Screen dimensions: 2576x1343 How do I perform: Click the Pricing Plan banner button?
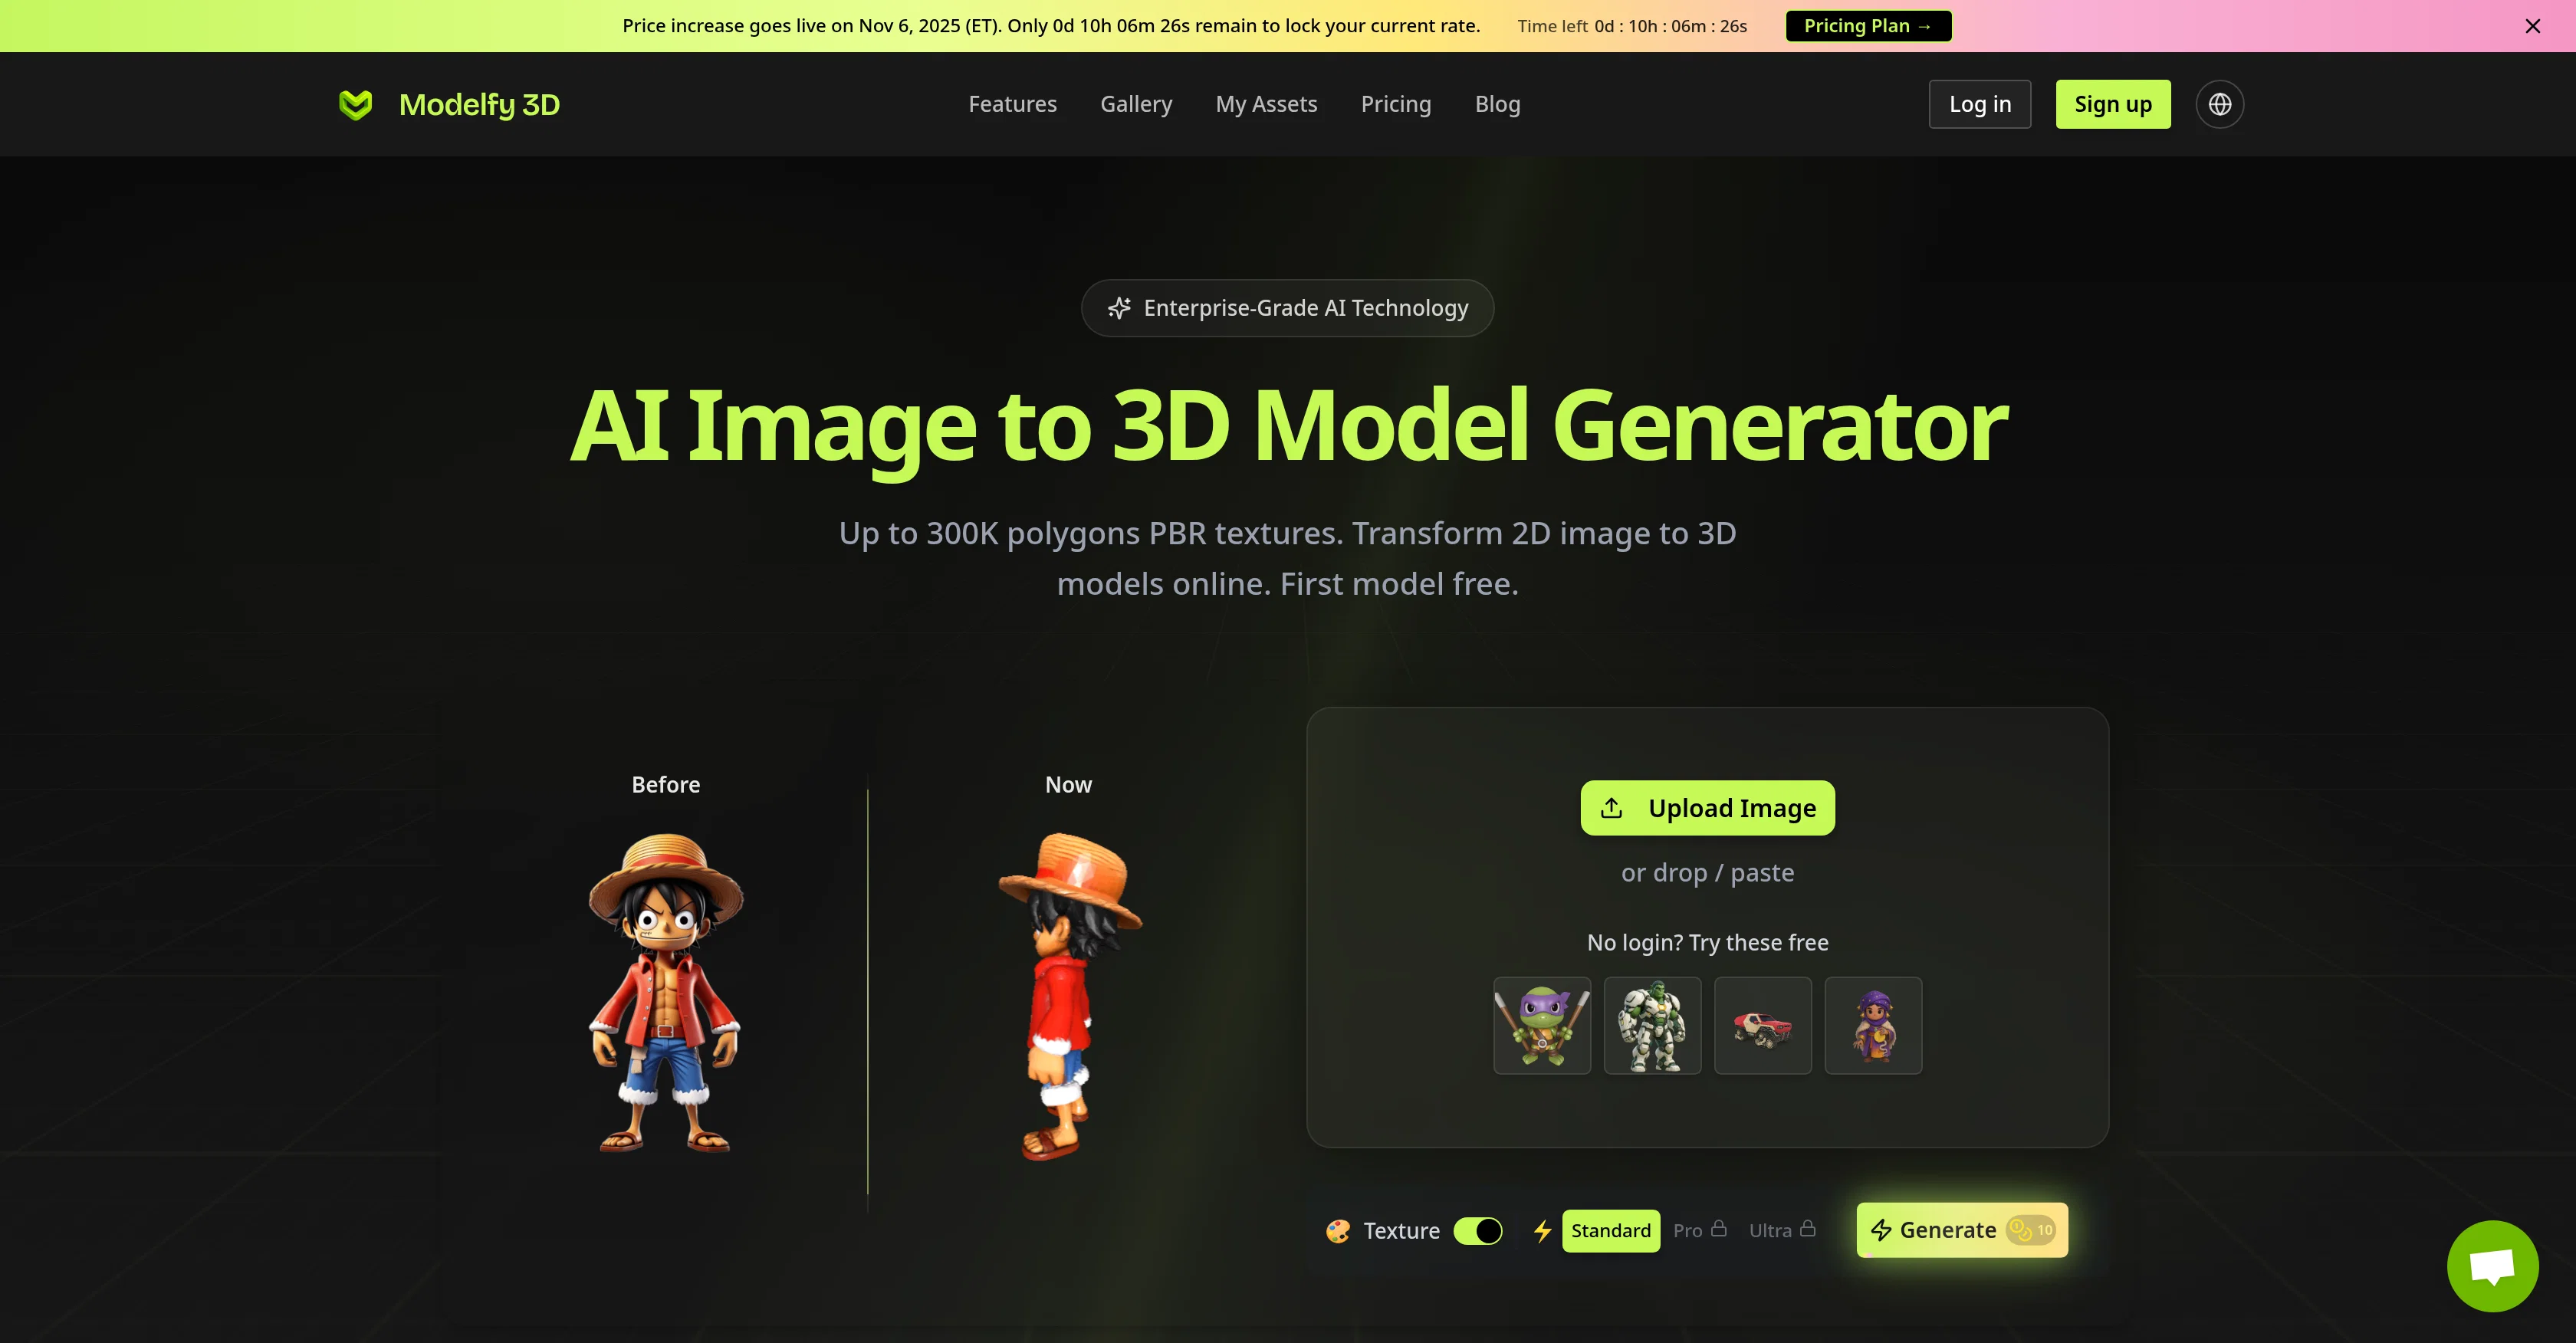tap(1868, 26)
